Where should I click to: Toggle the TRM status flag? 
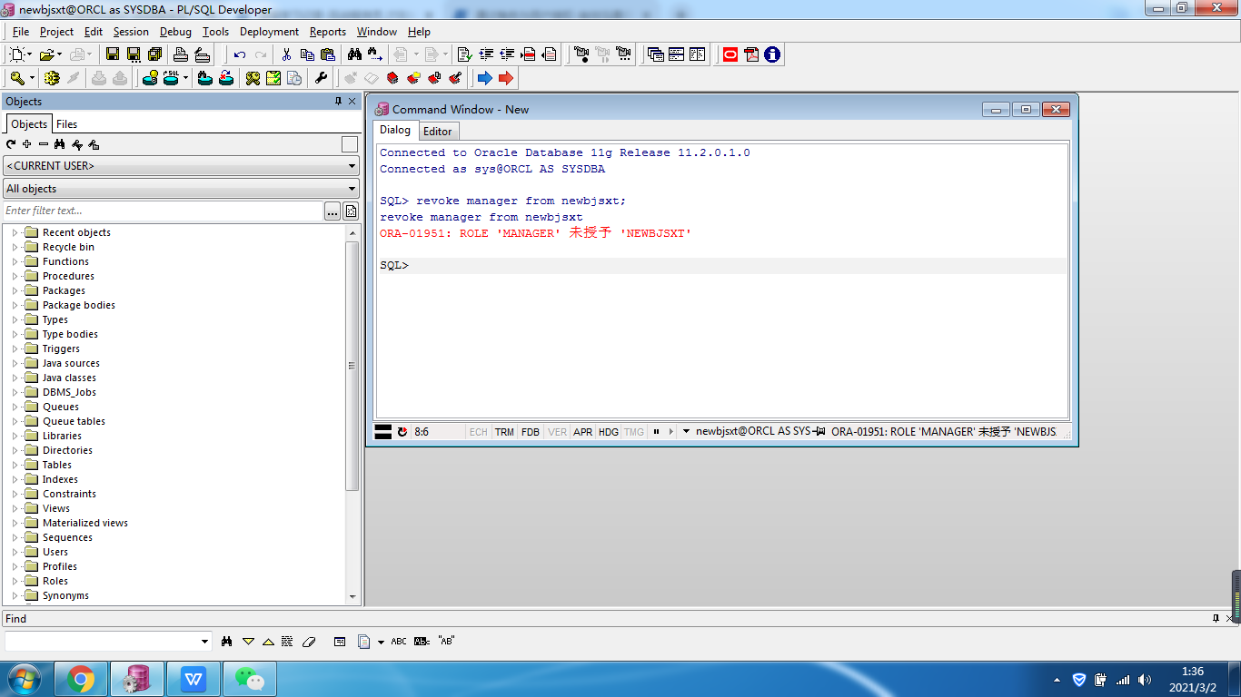(x=504, y=432)
